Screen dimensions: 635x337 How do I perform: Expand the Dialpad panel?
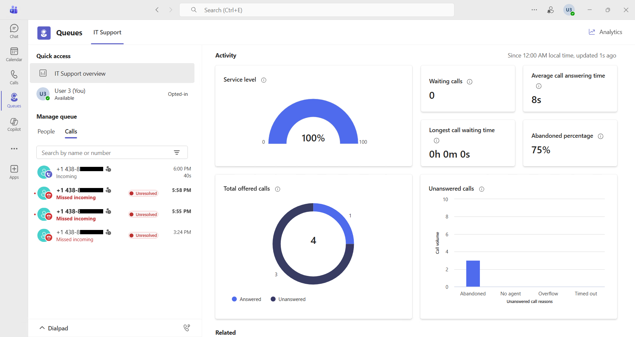[x=54, y=328]
